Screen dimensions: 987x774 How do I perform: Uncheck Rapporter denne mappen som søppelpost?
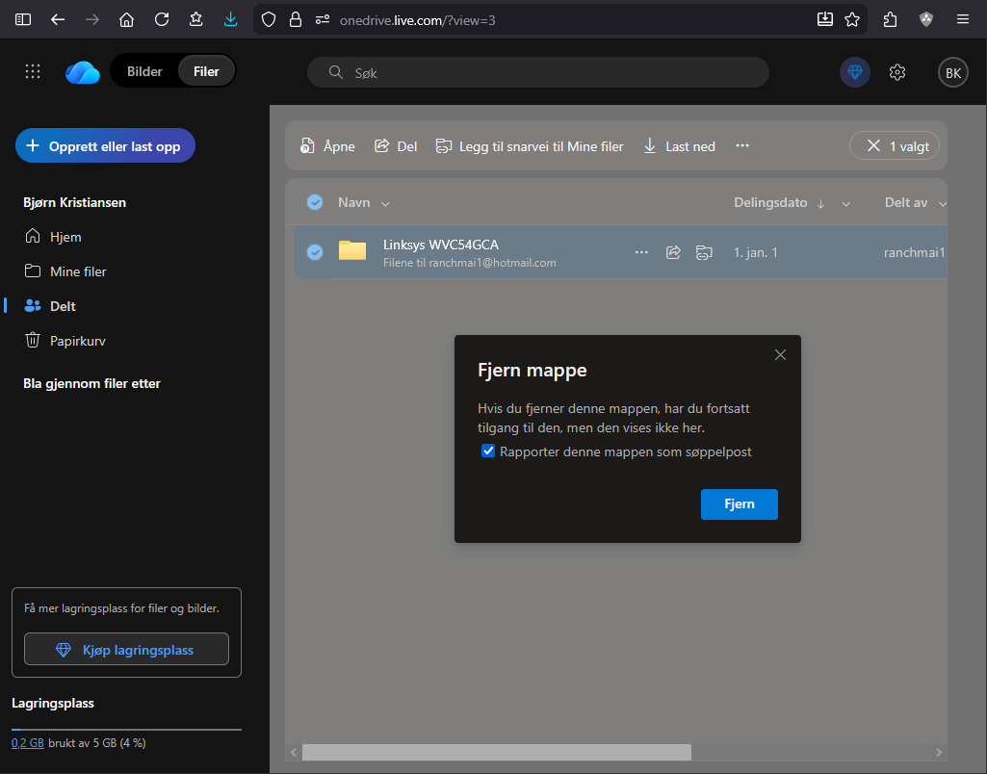click(x=488, y=451)
